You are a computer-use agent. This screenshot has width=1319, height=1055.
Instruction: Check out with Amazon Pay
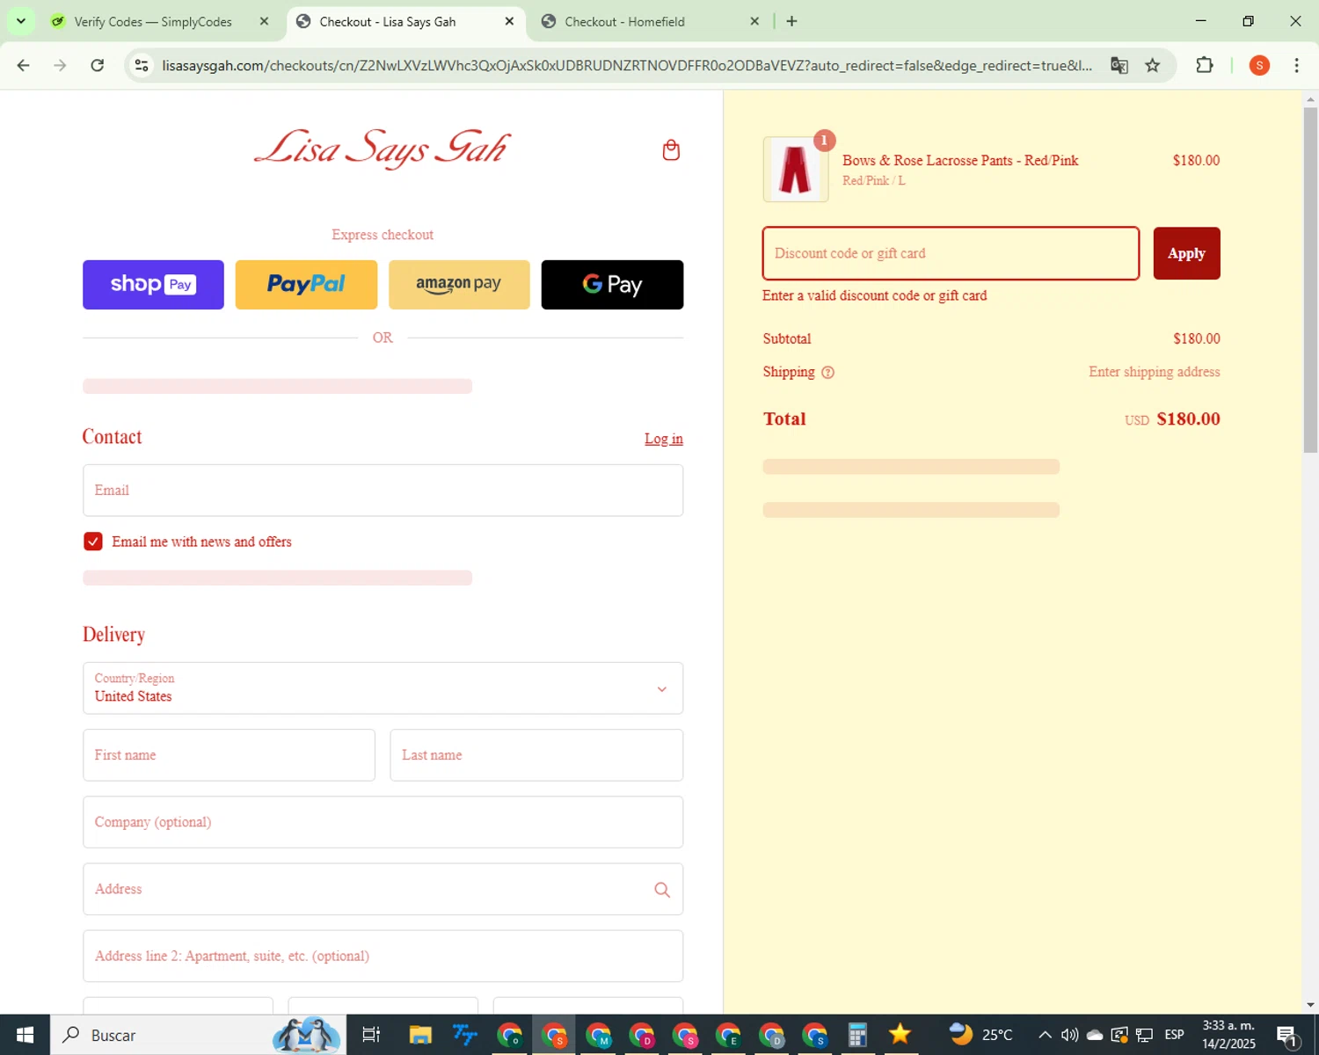[459, 285]
